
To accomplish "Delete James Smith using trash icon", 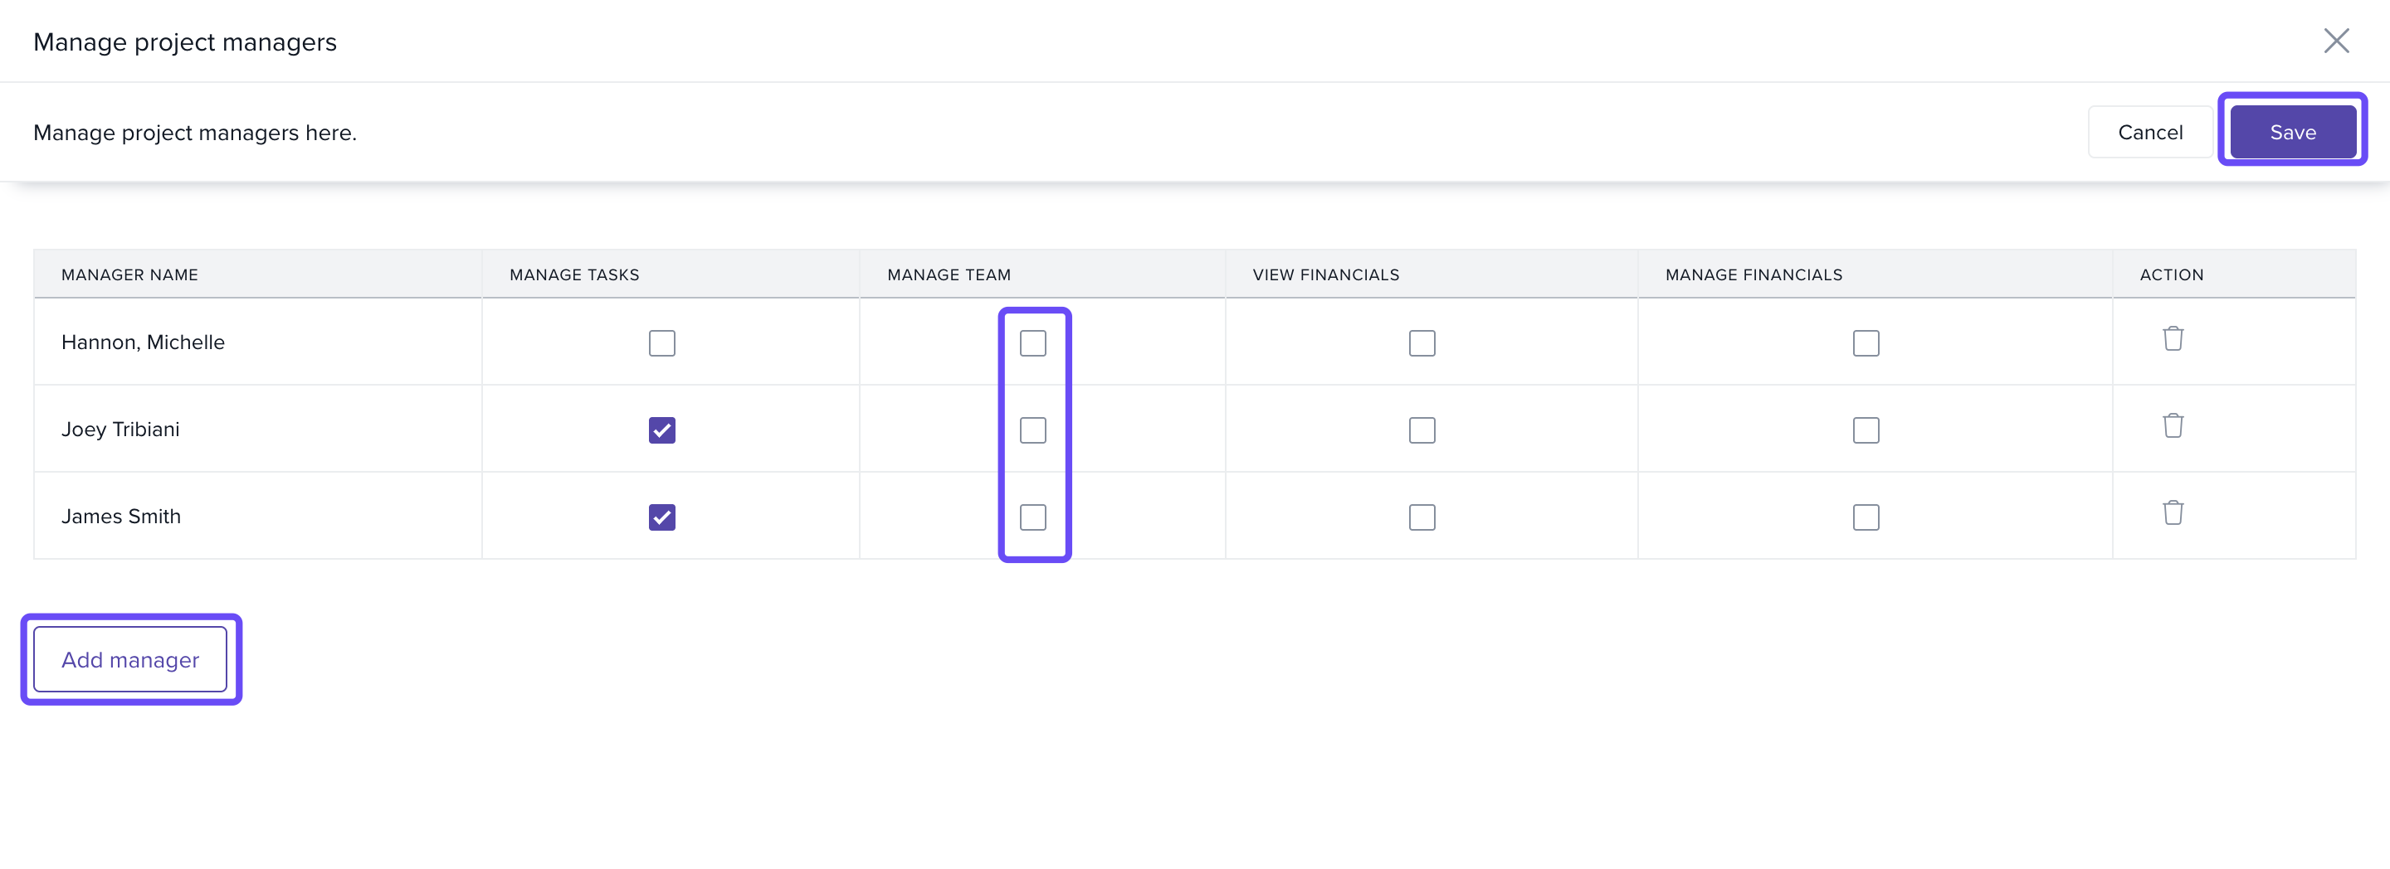I will (2172, 513).
